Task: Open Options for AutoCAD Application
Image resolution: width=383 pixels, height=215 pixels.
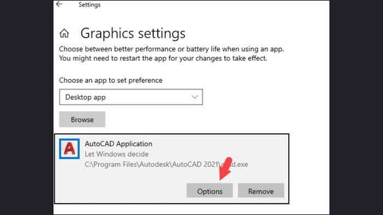Action: click(210, 191)
